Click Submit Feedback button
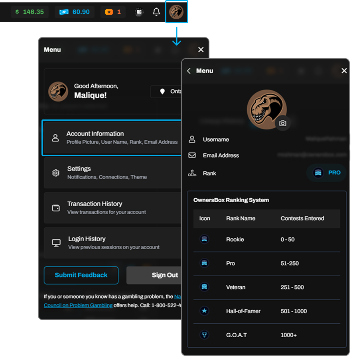Image resolution: width=351 pixels, height=356 pixels. point(81,275)
